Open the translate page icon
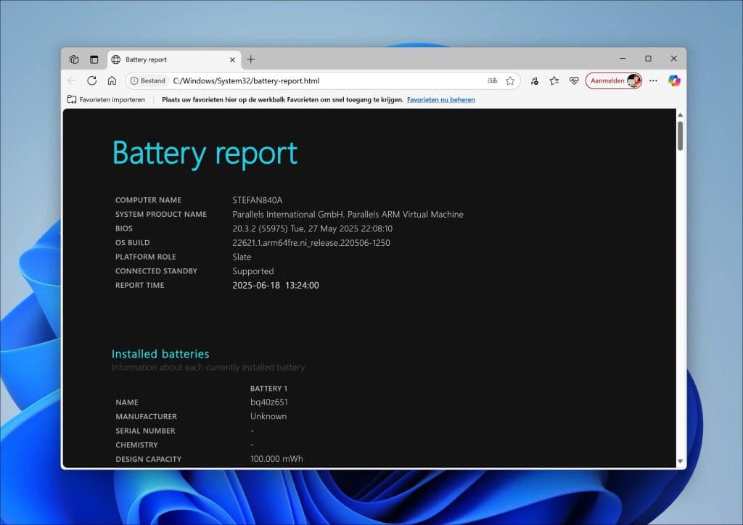Viewport: 743px width, 525px height. [x=493, y=81]
